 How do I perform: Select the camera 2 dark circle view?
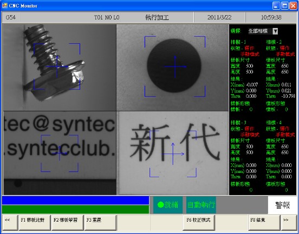(172, 68)
